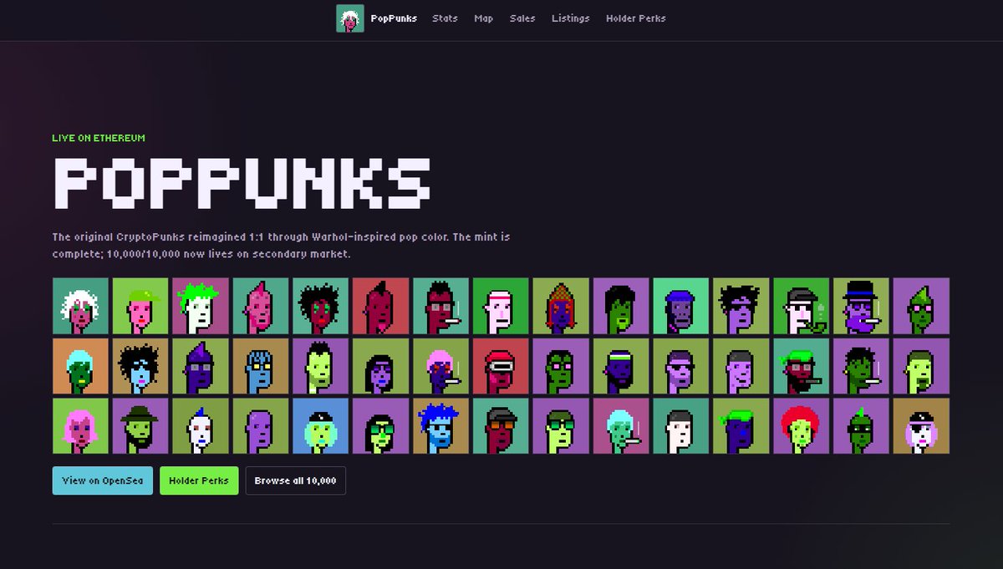Select punk with long pink hair
This screenshot has width=1003, height=569.
[80, 426]
